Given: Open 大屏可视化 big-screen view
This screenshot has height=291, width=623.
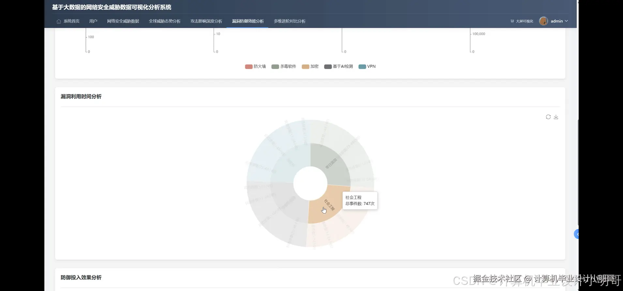Looking at the screenshot, I should coord(522,21).
